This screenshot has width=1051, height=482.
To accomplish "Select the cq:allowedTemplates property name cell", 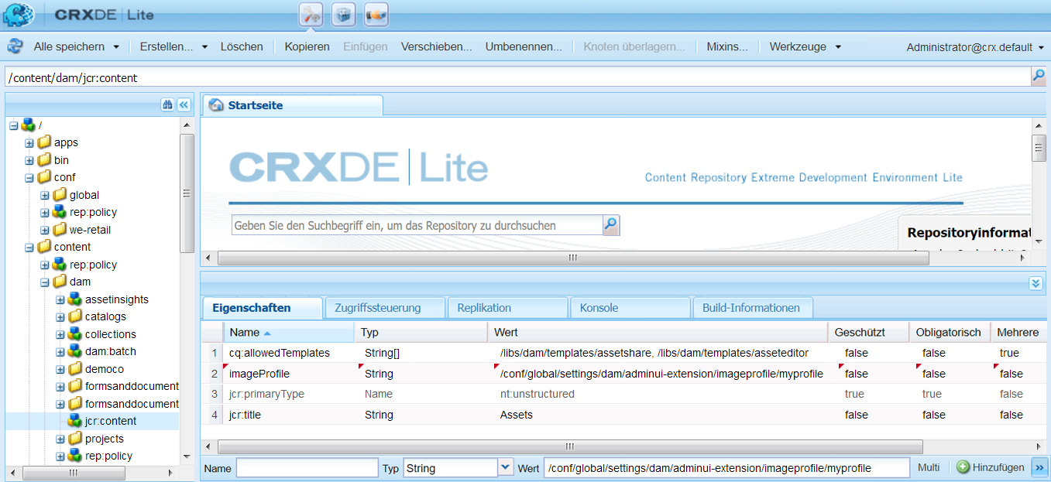I will click(280, 353).
